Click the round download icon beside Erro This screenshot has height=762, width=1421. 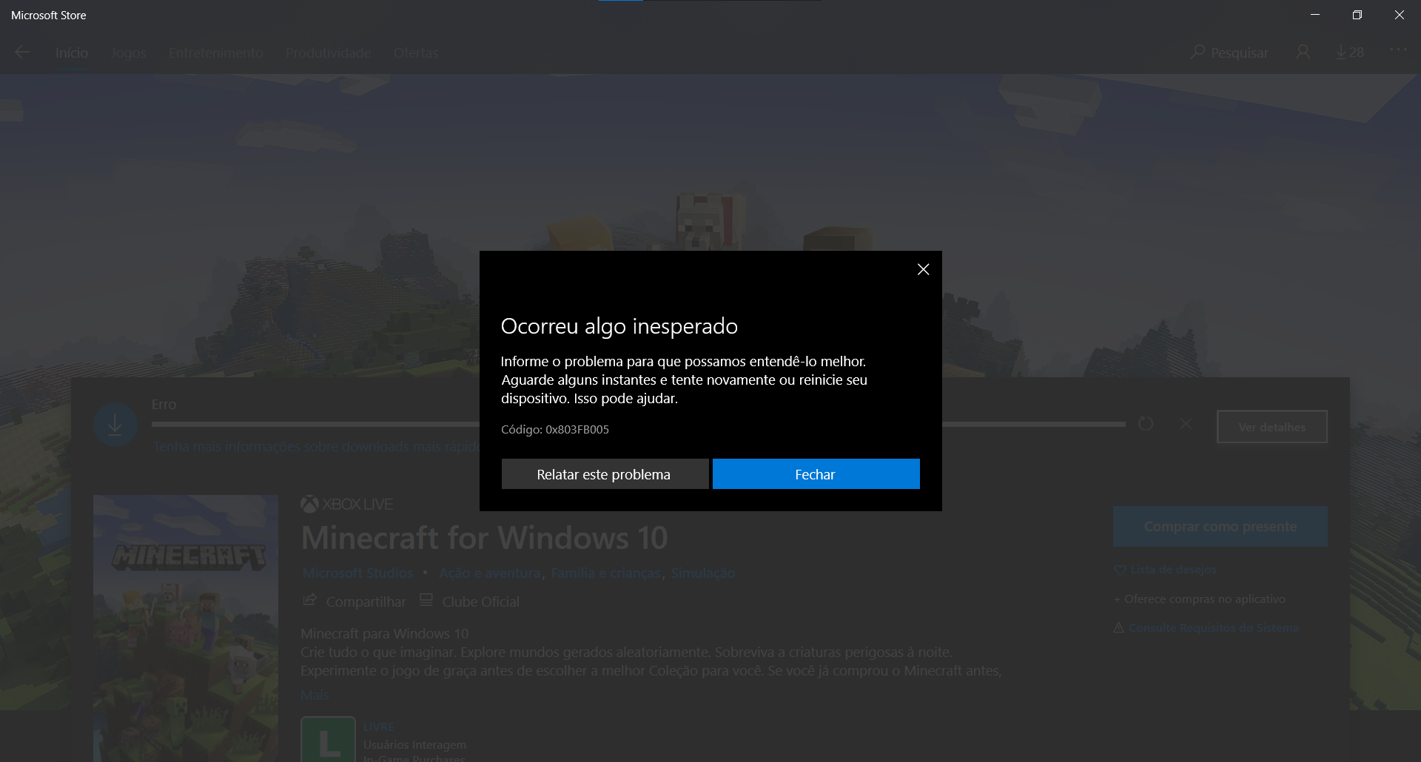pyautogui.click(x=115, y=425)
